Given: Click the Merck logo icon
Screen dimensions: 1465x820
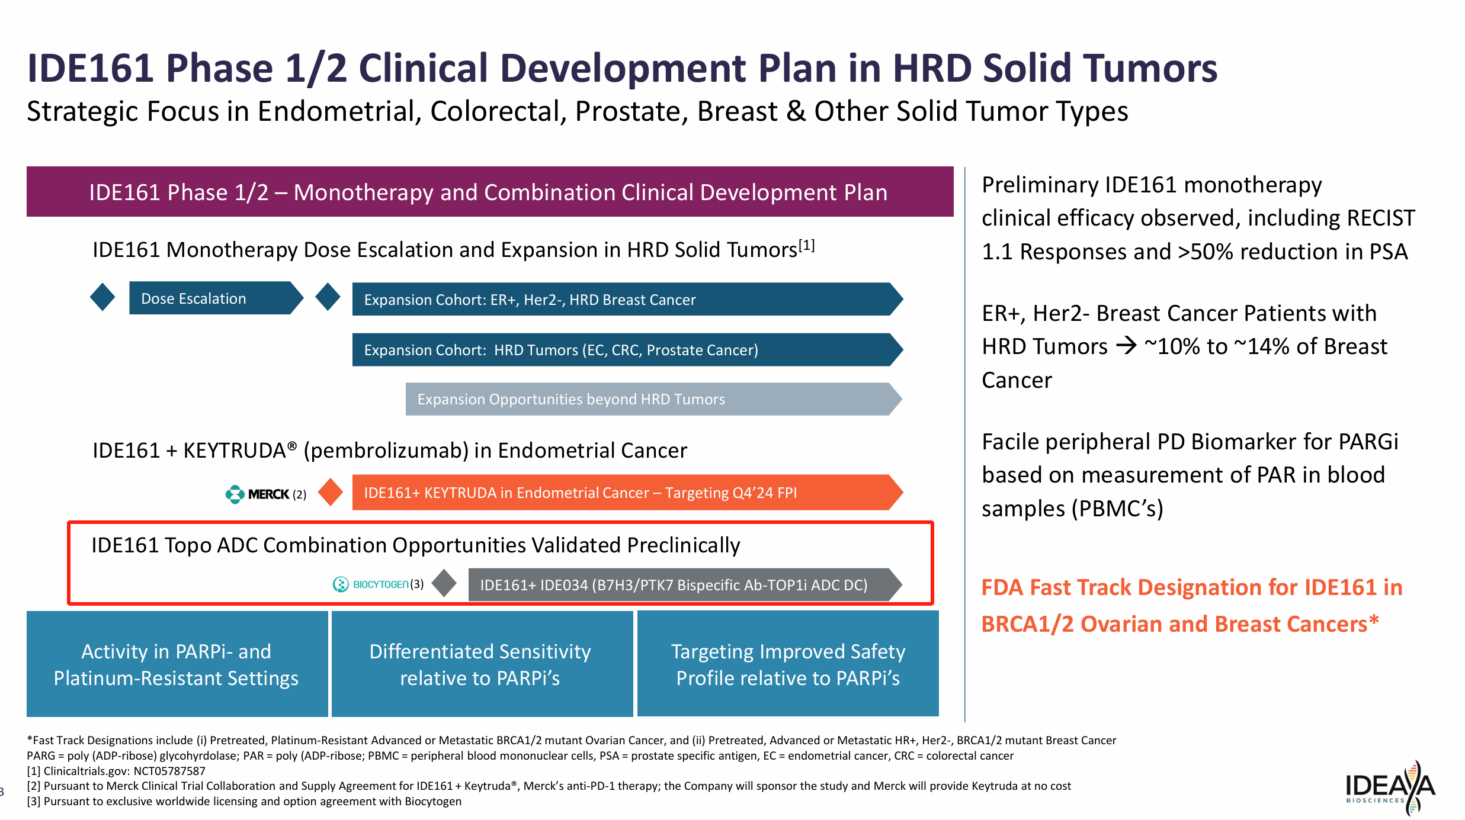Looking at the screenshot, I should (x=235, y=494).
